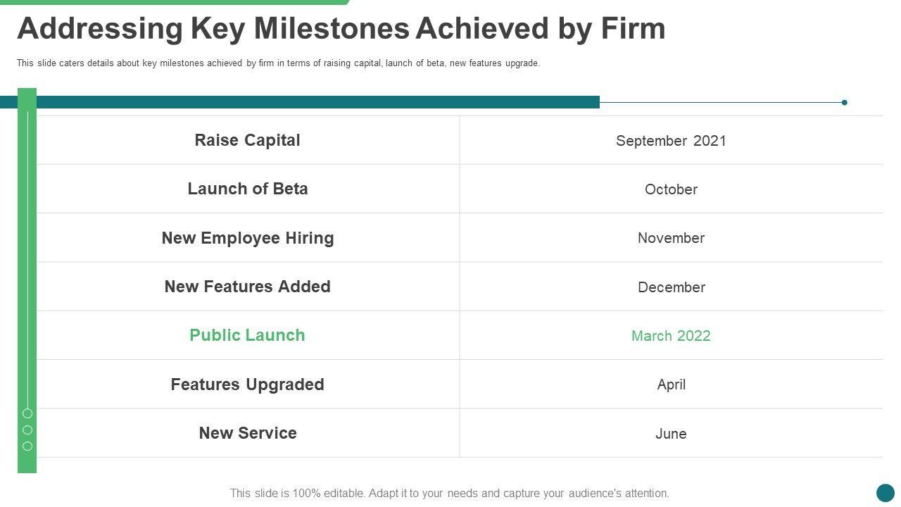Viewport: 901px width, 507px height.
Task: Select the New Service milestone label
Action: 248,433
